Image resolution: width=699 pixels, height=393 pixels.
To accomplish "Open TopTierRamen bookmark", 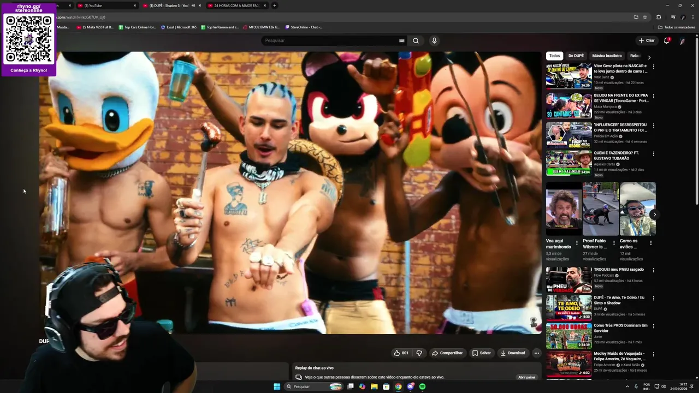I will click(x=220, y=27).
